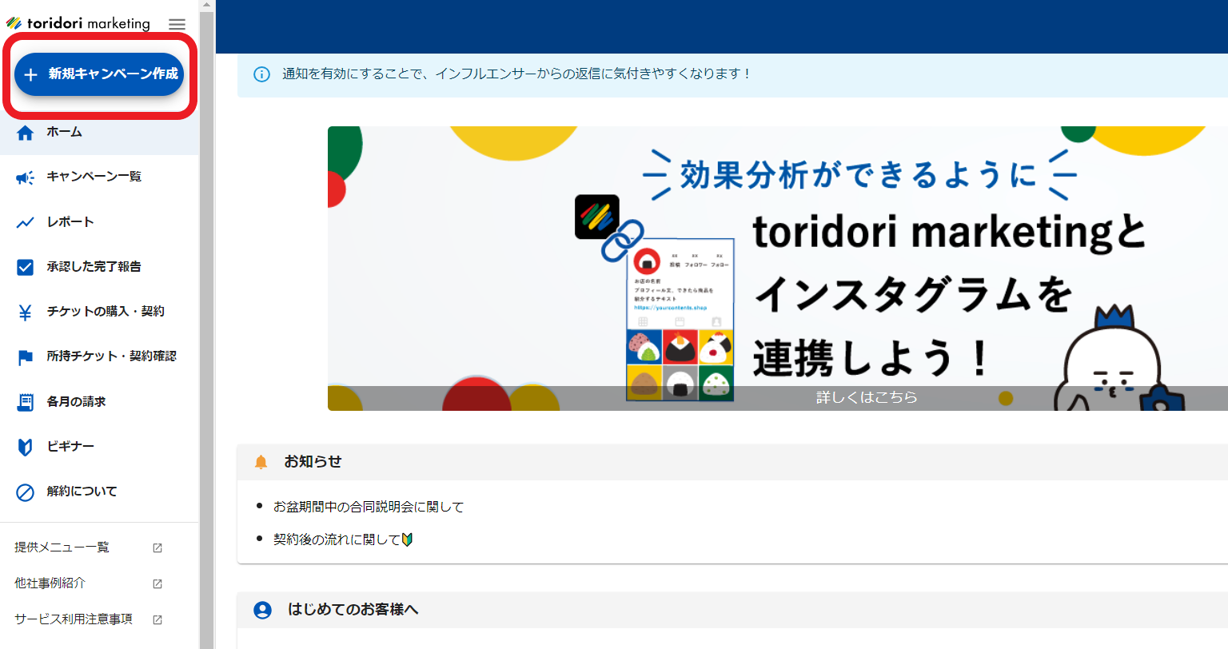
Task: Toggle the hamburger menu icon
Action: [x=177, y=25]
